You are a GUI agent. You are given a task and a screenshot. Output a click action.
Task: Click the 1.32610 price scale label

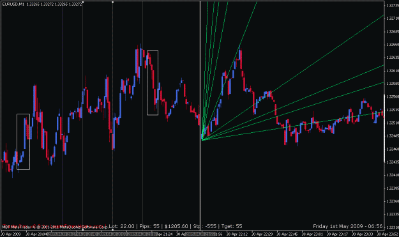pyautogui.click(x=392, y=70)
